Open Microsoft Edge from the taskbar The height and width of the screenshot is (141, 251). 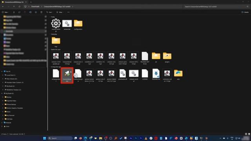point(85,138)
